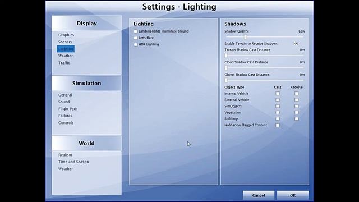Tick Receive checkbox for SimObjects
Screen dimensions: 359x202
click(x=297, y=106)
